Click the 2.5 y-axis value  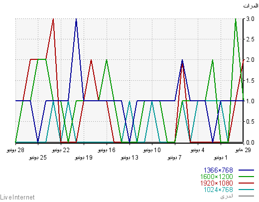[250, 39]
